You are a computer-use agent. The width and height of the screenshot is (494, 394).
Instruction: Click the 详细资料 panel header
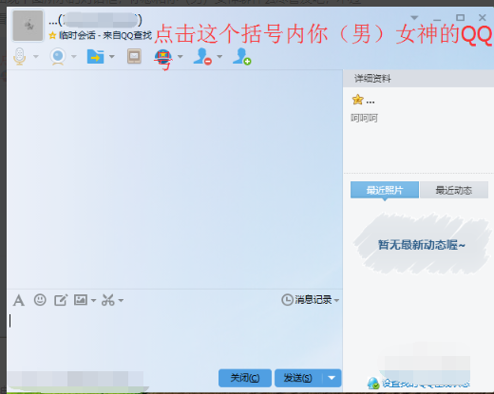418,78
